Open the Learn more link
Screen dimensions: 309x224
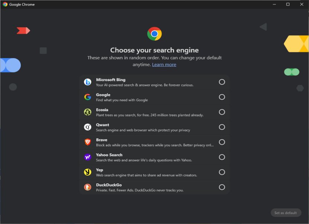click(x=164, y=65)
